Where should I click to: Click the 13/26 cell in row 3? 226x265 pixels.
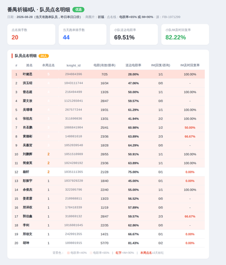click(105, 92)
